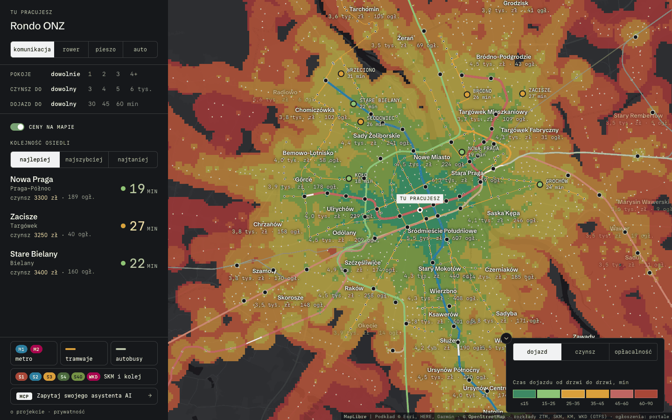Click the WKD rail line badge
Image resolution: width=672 pixels, height=420 pixels.
pos(93,377)
